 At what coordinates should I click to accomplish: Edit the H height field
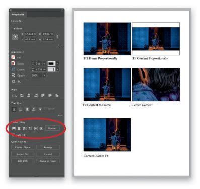point(48,39)
